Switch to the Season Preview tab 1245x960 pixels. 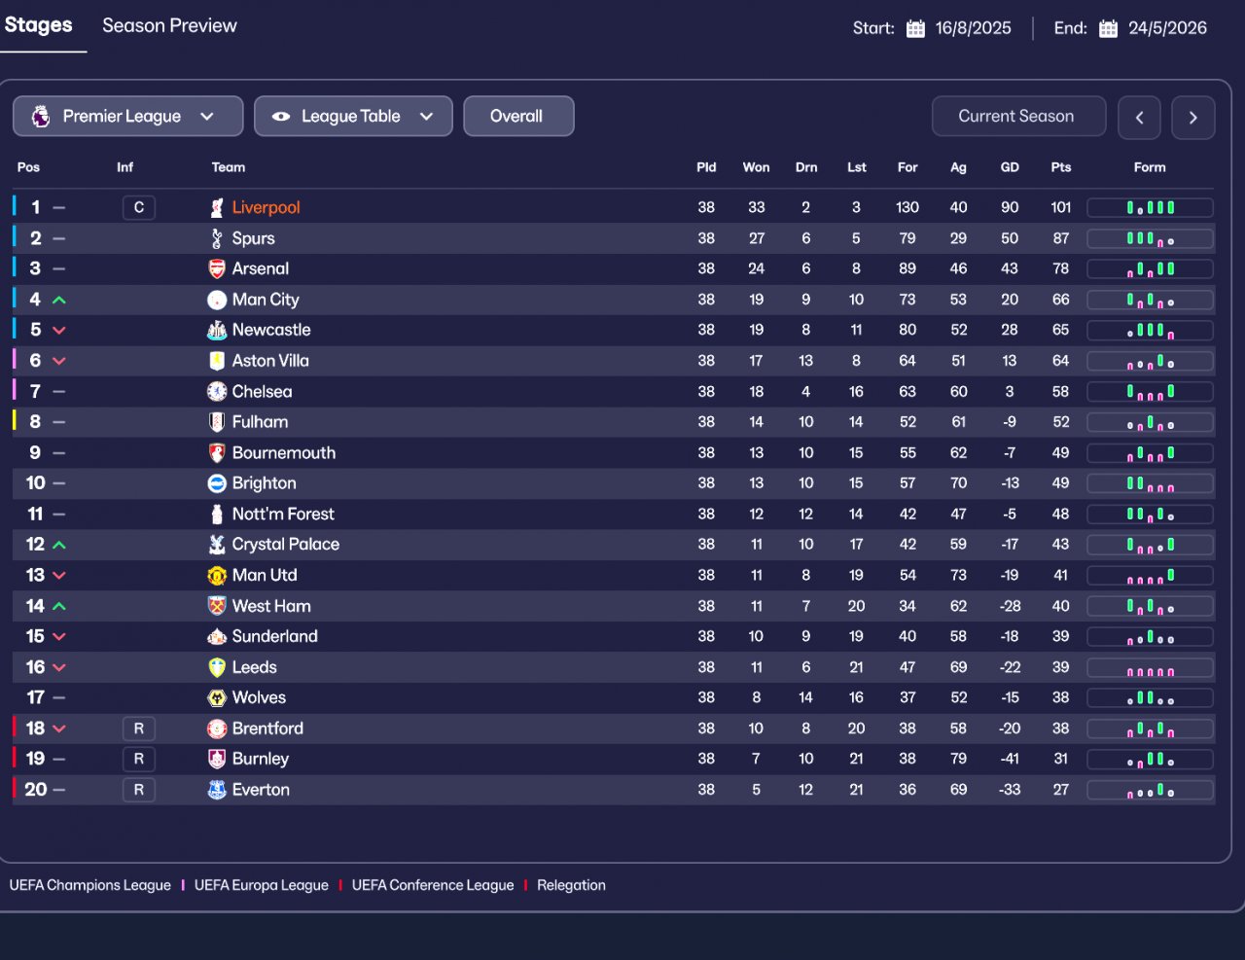(x=169, y=26)
